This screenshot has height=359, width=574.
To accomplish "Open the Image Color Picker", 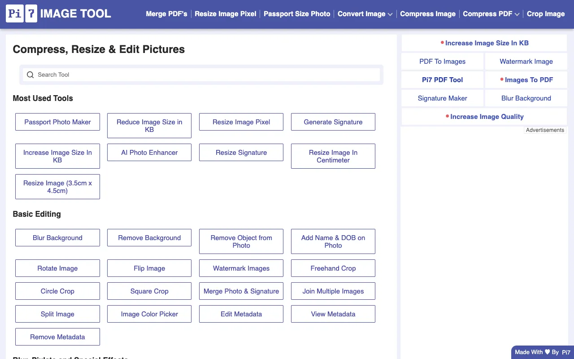I will (149, 314).
